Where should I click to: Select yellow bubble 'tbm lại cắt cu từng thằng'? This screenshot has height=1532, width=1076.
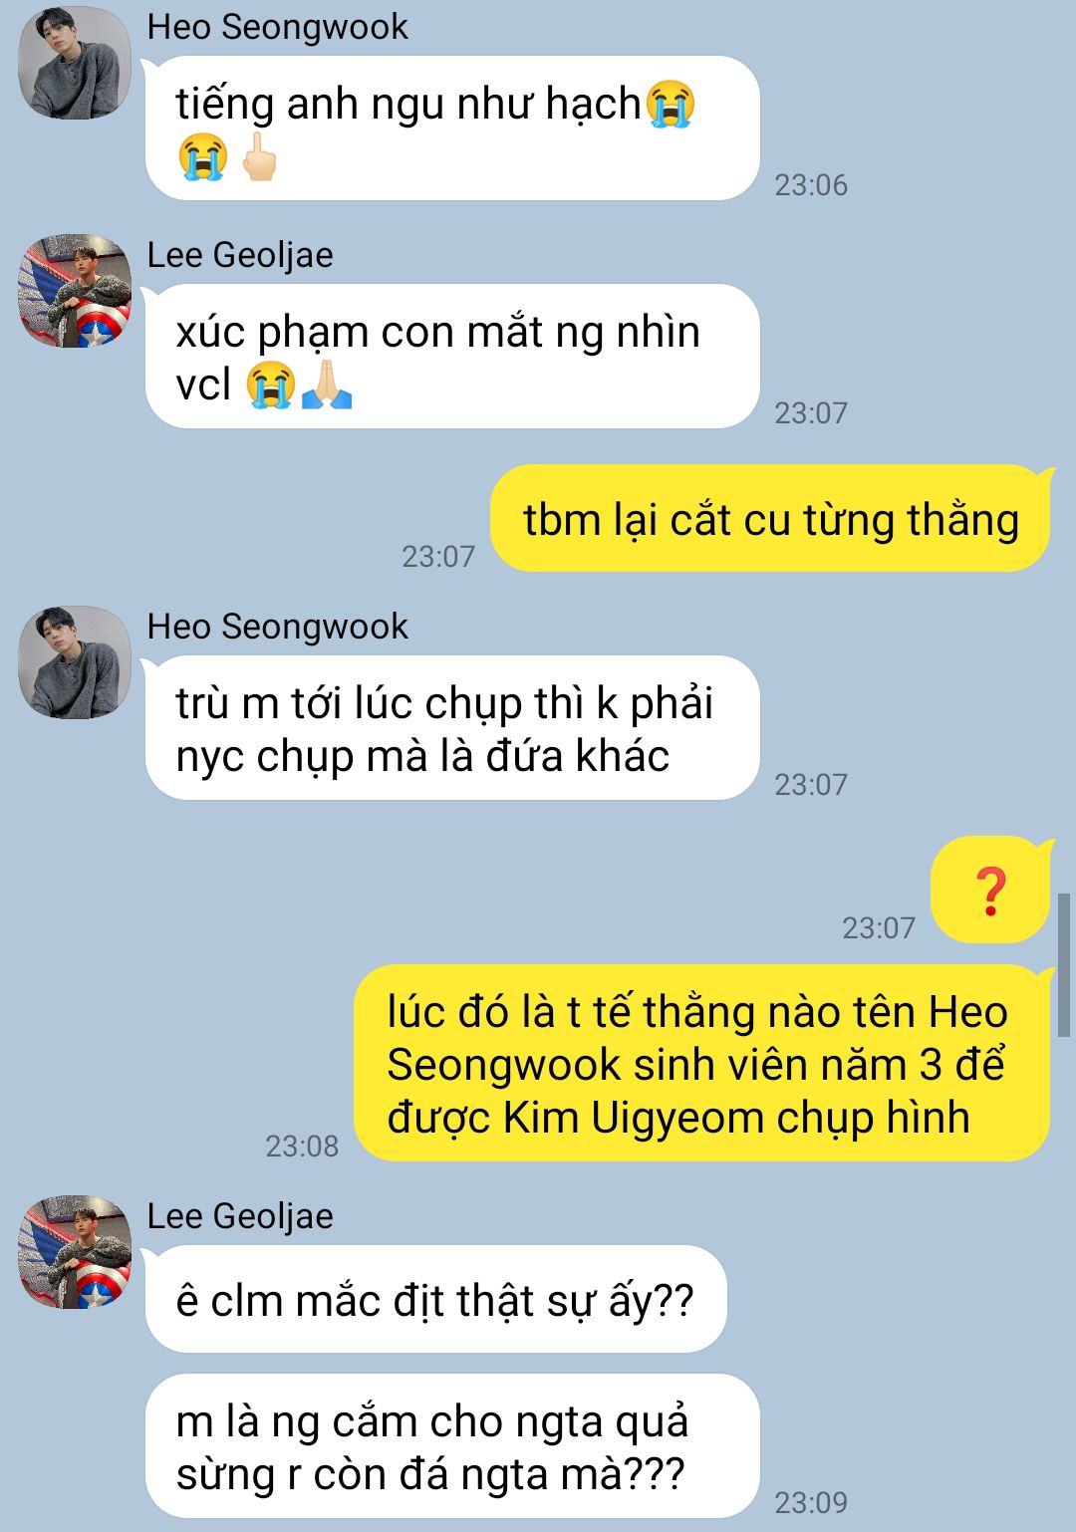tap(771, 519)
